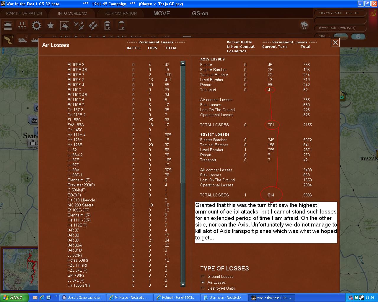Image resolution: width=378 pixels, height=302 pixels.
Task: Click the taskbar clock showing 11:24
Action: tap(370, 298)
